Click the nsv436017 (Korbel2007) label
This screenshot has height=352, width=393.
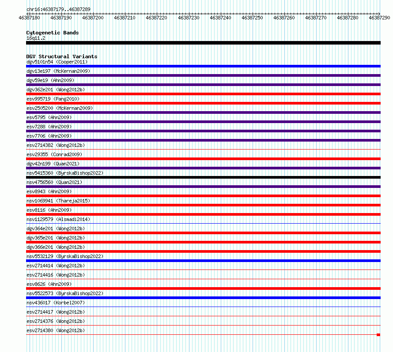(x=56, y=303)
